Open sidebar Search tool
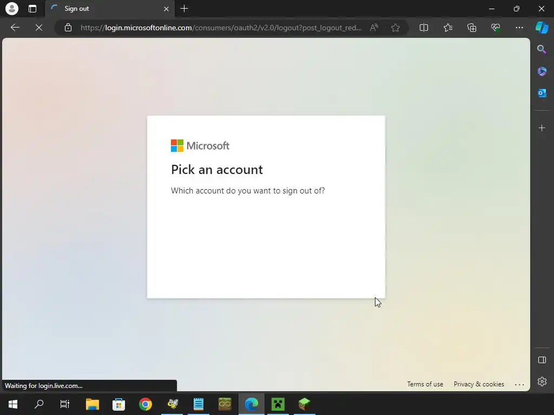This screenshot has width=554, height=415. pos(542,49)
